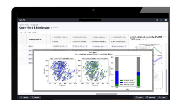
Task: Open the user avatar menu
Action: click(166, 20)
